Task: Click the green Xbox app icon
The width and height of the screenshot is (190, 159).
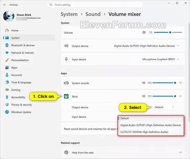Action: click(x=66, y=96)
